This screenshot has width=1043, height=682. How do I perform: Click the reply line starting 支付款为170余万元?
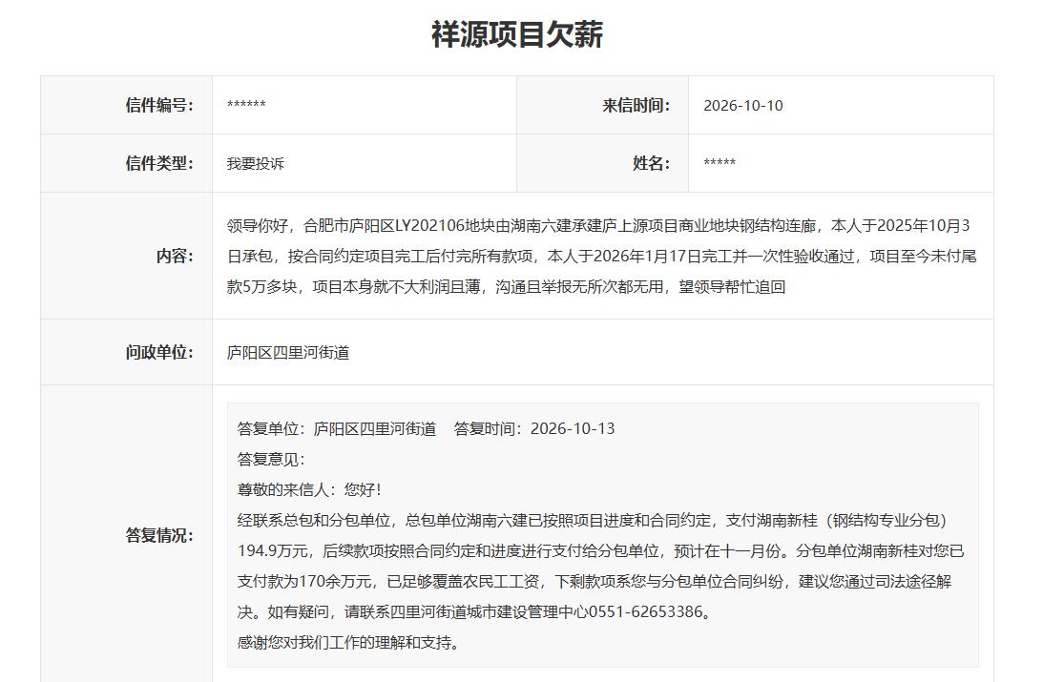[595, 582]
